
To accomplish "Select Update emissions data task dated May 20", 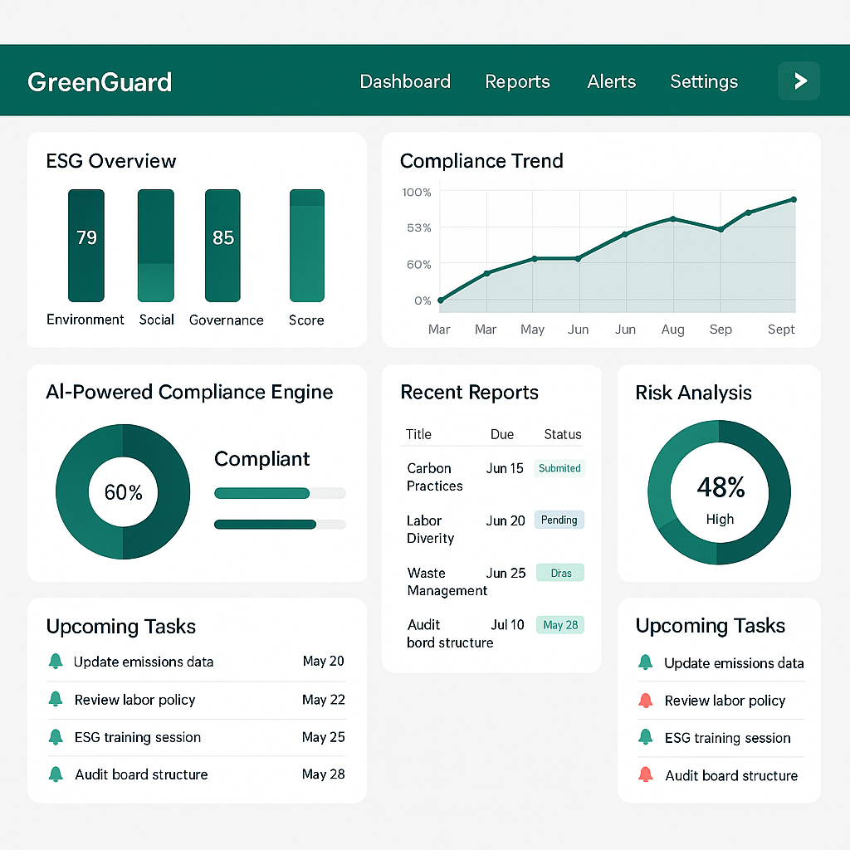I will (196, 662).
